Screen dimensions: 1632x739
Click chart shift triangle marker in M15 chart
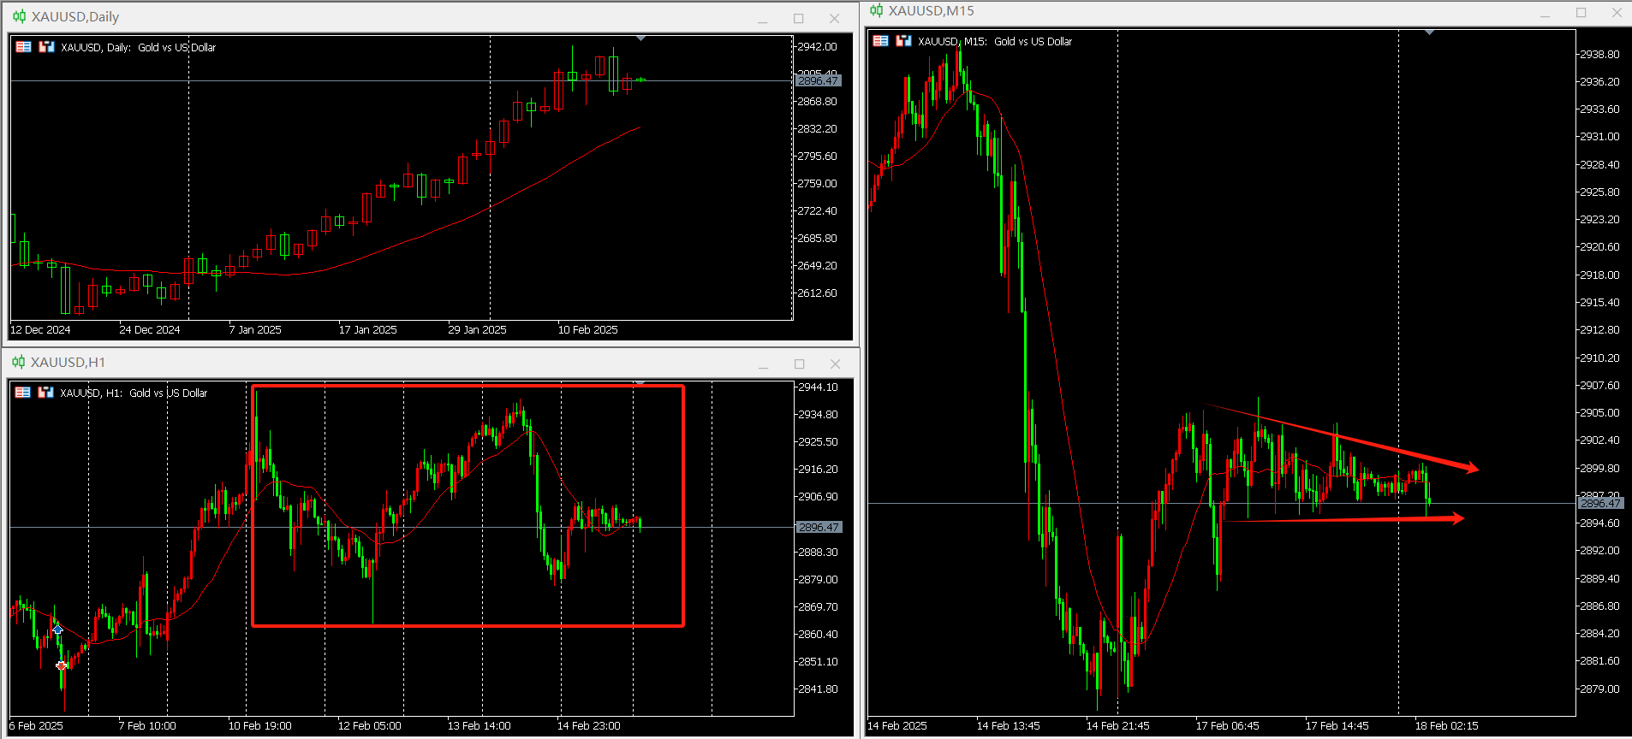[1429, 33]
